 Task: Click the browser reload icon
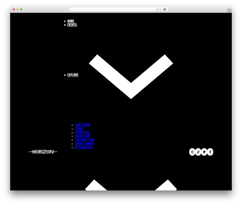tap(157, 10)
